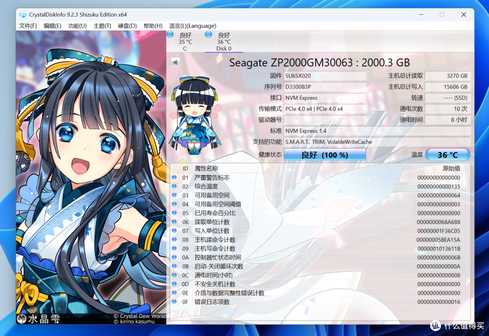Screen dimensions: 489x336
Task: Open the 帮助(H) menu
Action: (x=153, y=26)
